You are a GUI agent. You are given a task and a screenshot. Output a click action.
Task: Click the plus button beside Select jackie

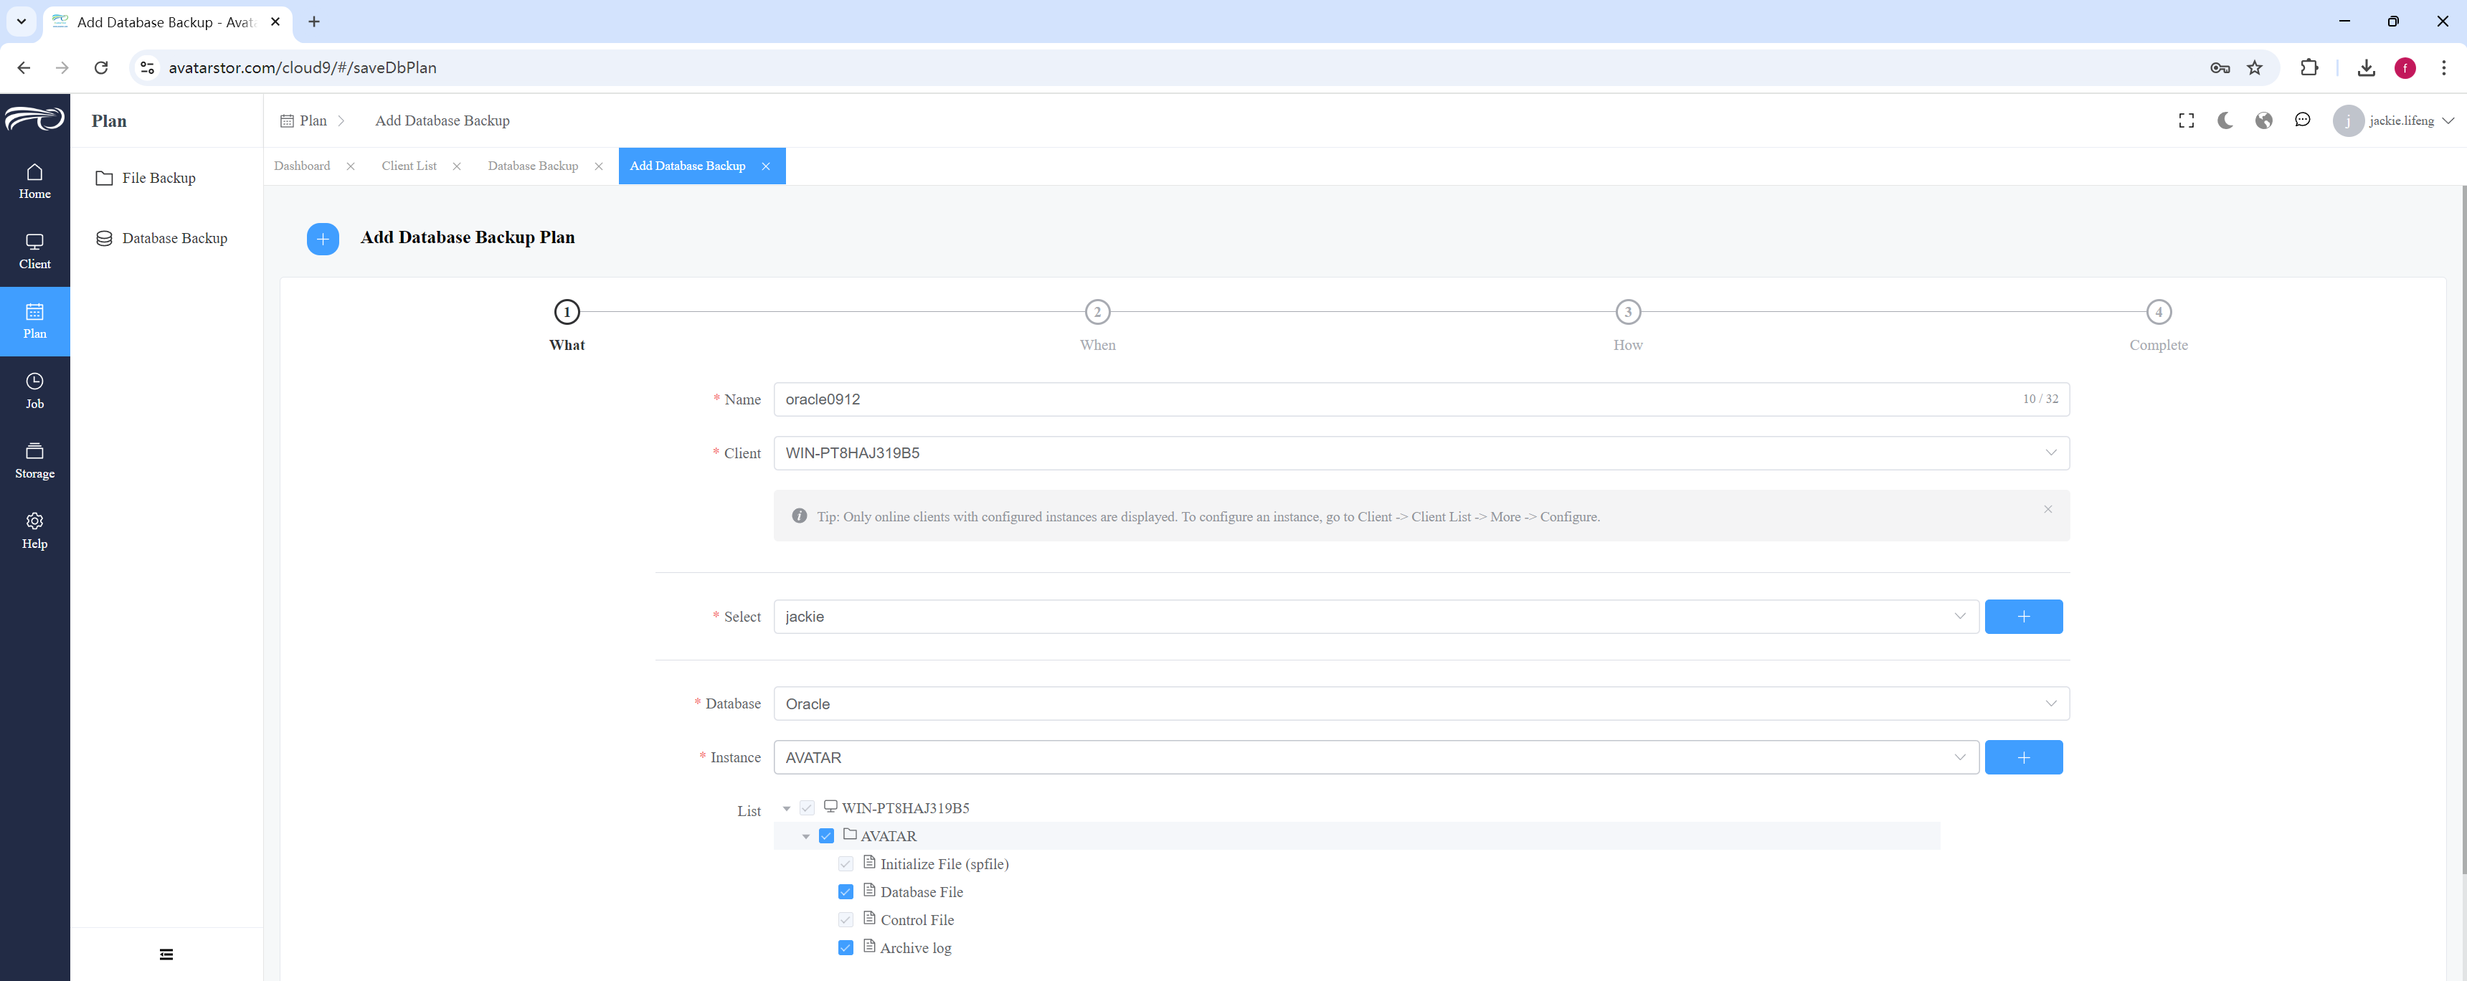click(2024, 617)
